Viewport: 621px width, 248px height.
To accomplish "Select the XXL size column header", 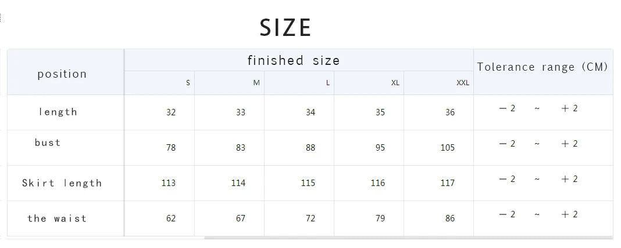I will pos(463,83).
